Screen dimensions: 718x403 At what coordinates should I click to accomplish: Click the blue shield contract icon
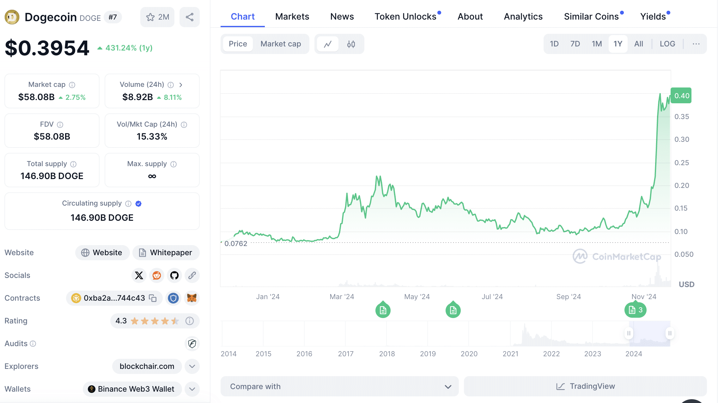tap(173, 298)
